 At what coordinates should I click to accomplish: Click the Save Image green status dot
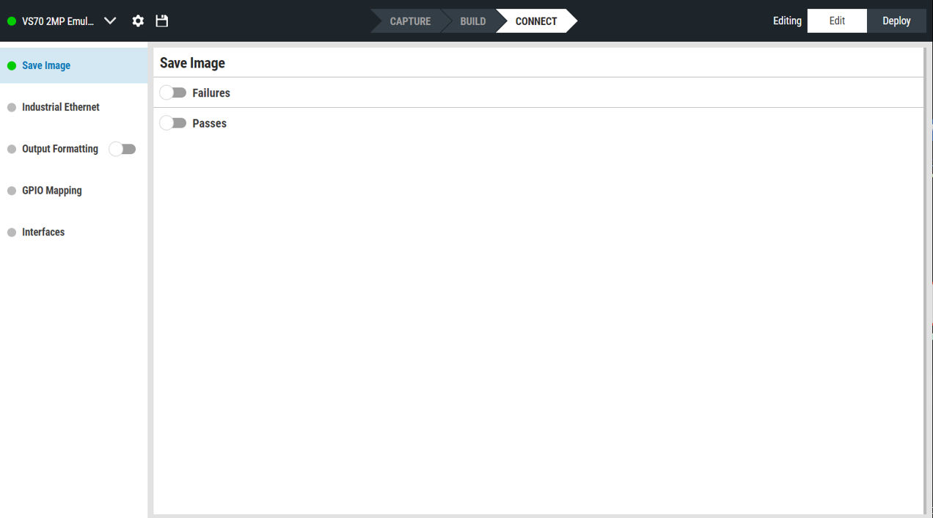tap(12, 65)
